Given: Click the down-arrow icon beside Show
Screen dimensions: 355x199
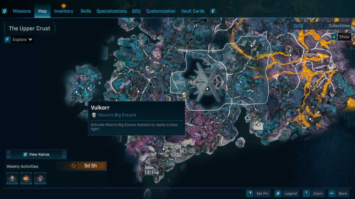Looking at the screenshot, I should (x=334, y=37).
